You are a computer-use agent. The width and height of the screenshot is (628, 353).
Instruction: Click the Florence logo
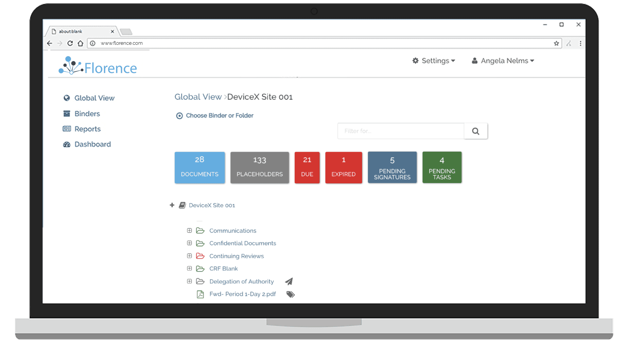pos(97,66)
